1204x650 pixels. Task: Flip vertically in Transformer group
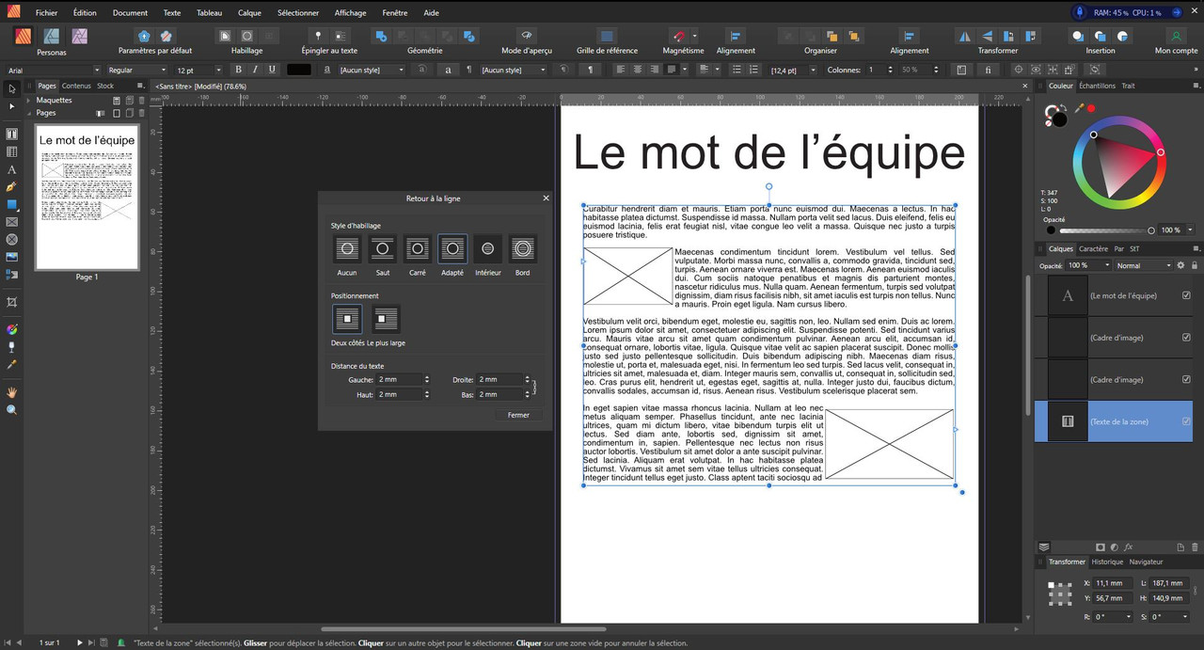(985, 36)
